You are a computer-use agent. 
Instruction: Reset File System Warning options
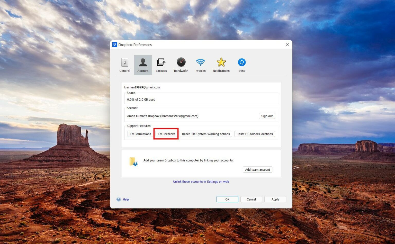(x=205, y=134)
